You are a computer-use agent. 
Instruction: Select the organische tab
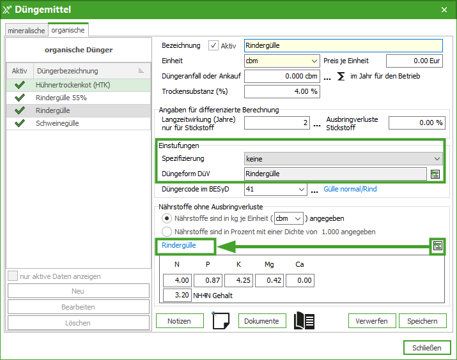[x=68, y=30]
